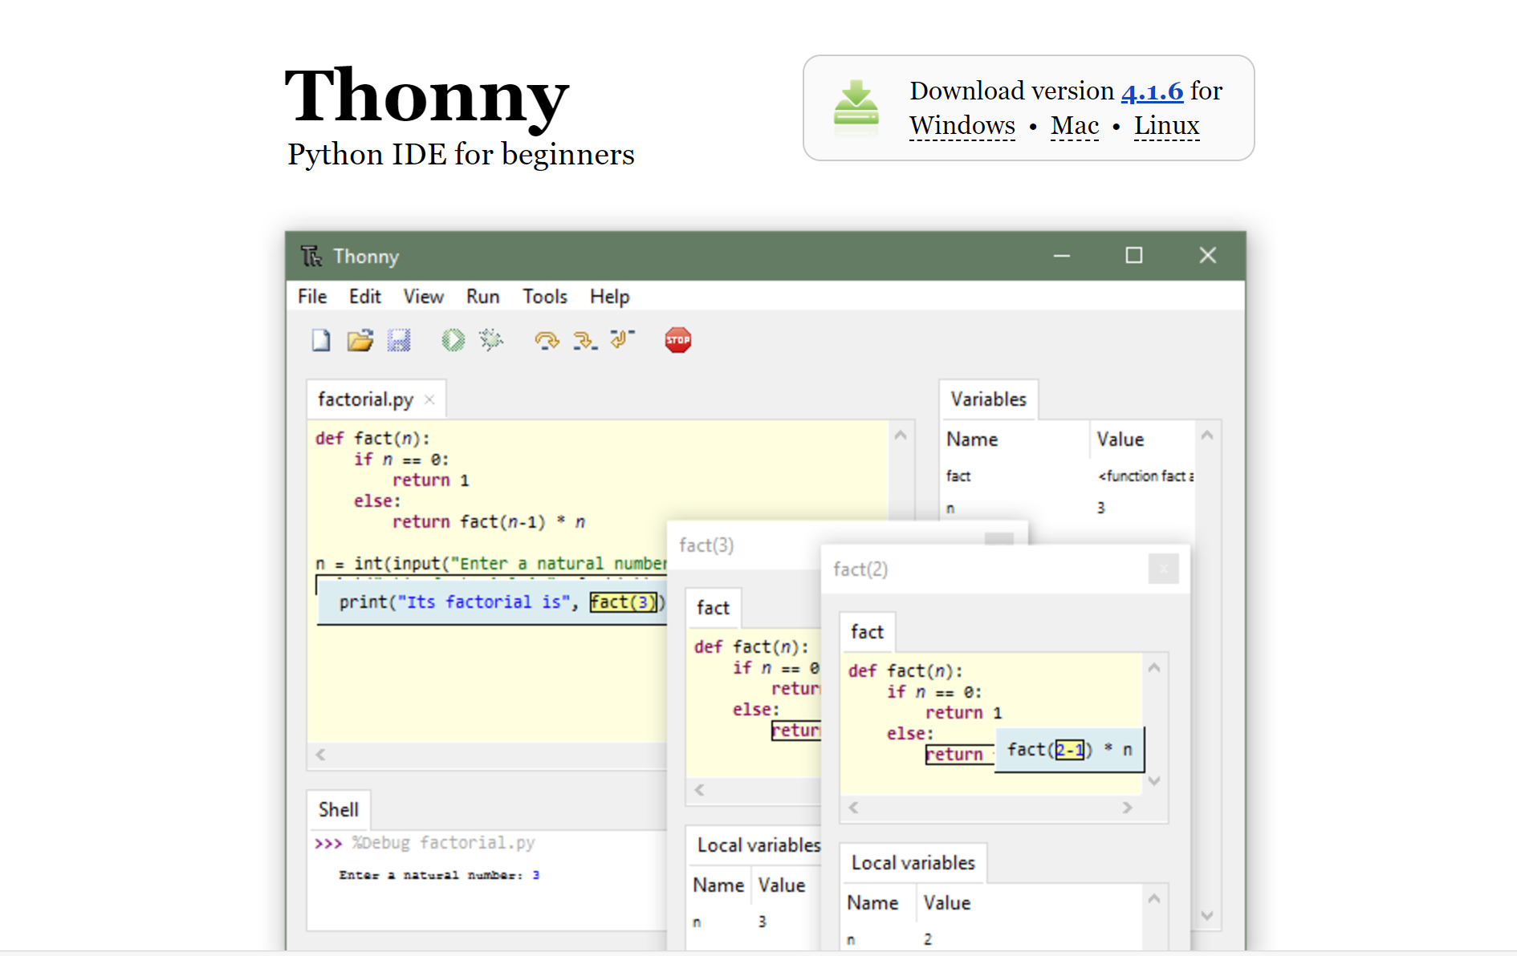1517x956 pixels.
Task: Click the green download icon
Action: pyautogui.click(x=856, y=108)
